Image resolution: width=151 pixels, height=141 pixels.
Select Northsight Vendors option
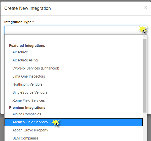[73, 84]
